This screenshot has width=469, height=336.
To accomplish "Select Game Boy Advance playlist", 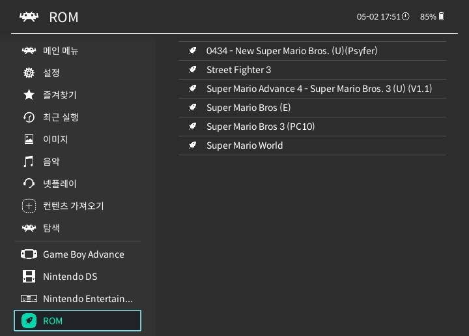I will point(78,254).
